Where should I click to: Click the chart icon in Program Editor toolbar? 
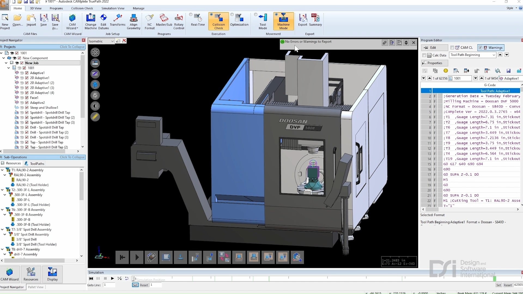coord(519,71)
